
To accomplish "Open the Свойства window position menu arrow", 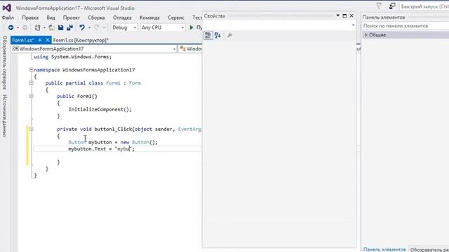I will 338,15.
